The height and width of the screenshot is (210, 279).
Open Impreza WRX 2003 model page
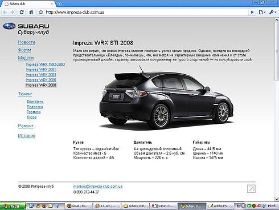tap(41, 75)
